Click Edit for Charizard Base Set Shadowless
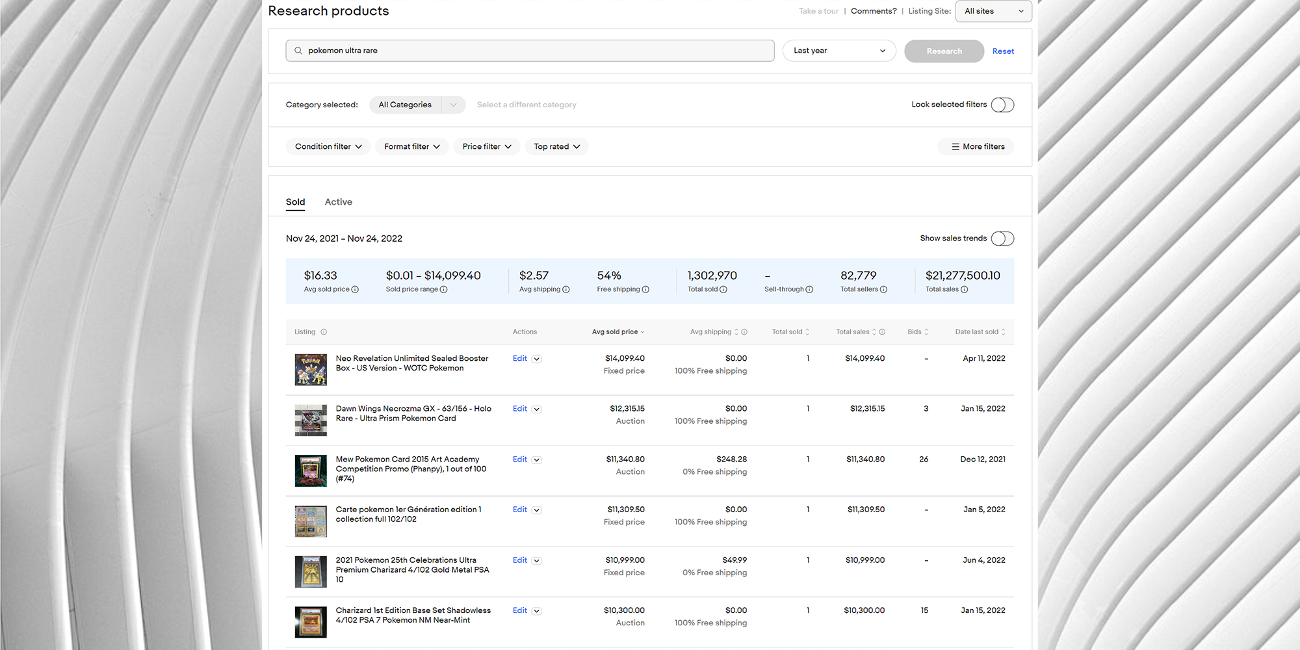This screenshot has width=1300, height=650. coord(520,610)
